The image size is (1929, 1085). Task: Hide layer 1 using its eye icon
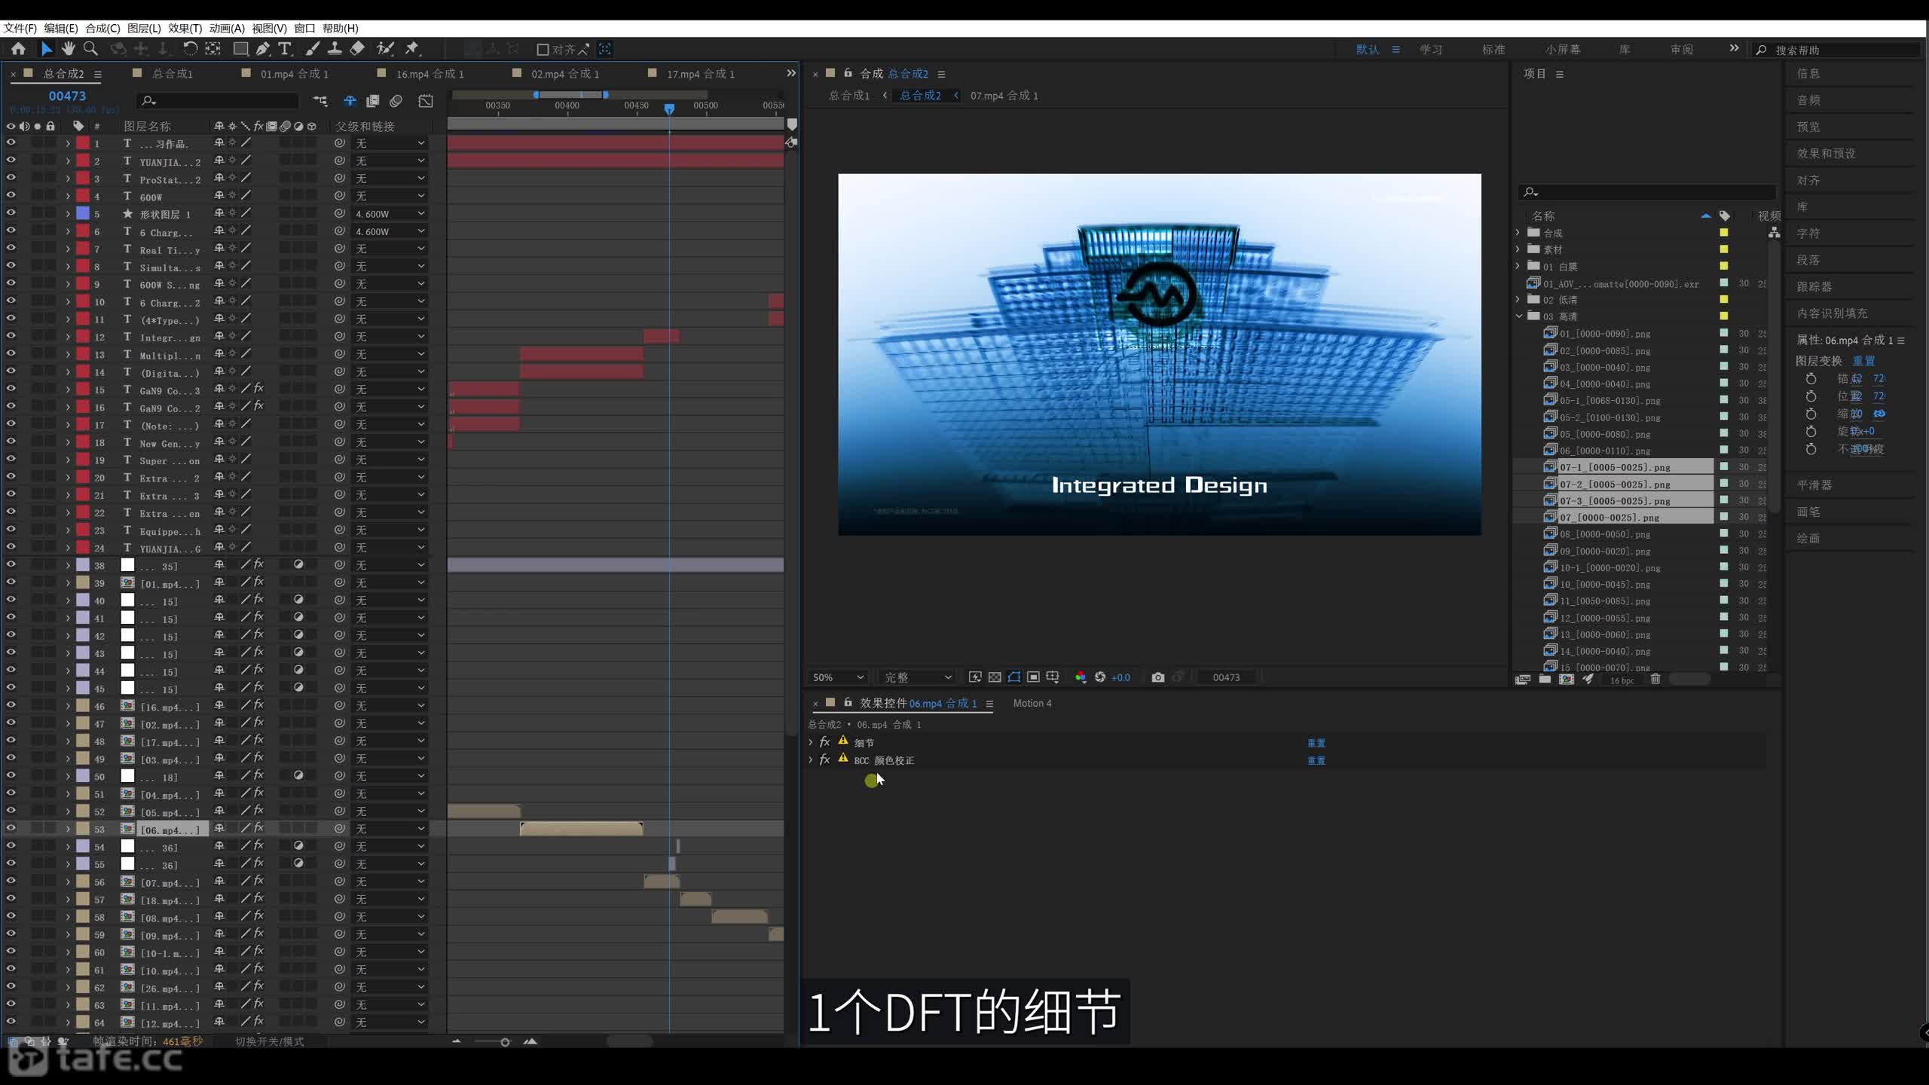11,142
